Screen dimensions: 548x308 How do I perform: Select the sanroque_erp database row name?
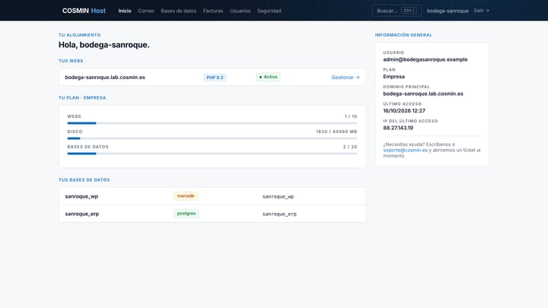[x=81, y=214]
